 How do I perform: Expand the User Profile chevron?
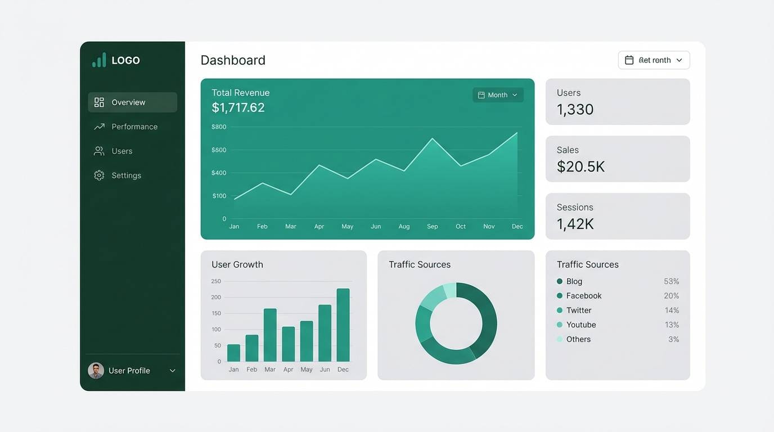tap(173, 370)
